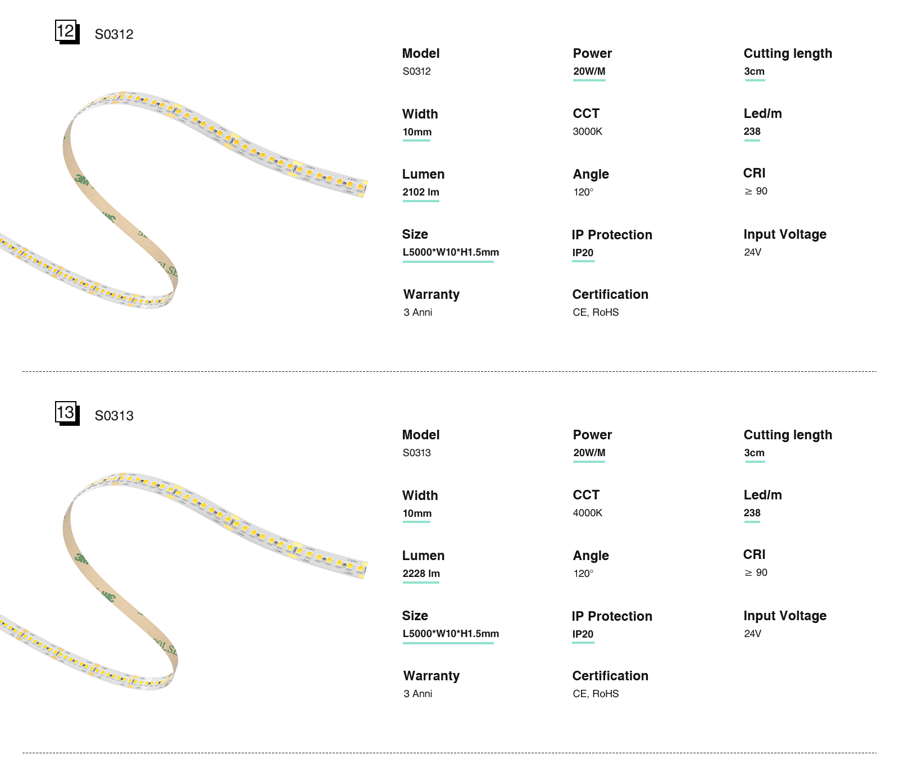Image resolution: width=899 pixels, height=764 pixels.
Task: Click the CE, RoHS certification for S0312
Action: tap(596, 312)
